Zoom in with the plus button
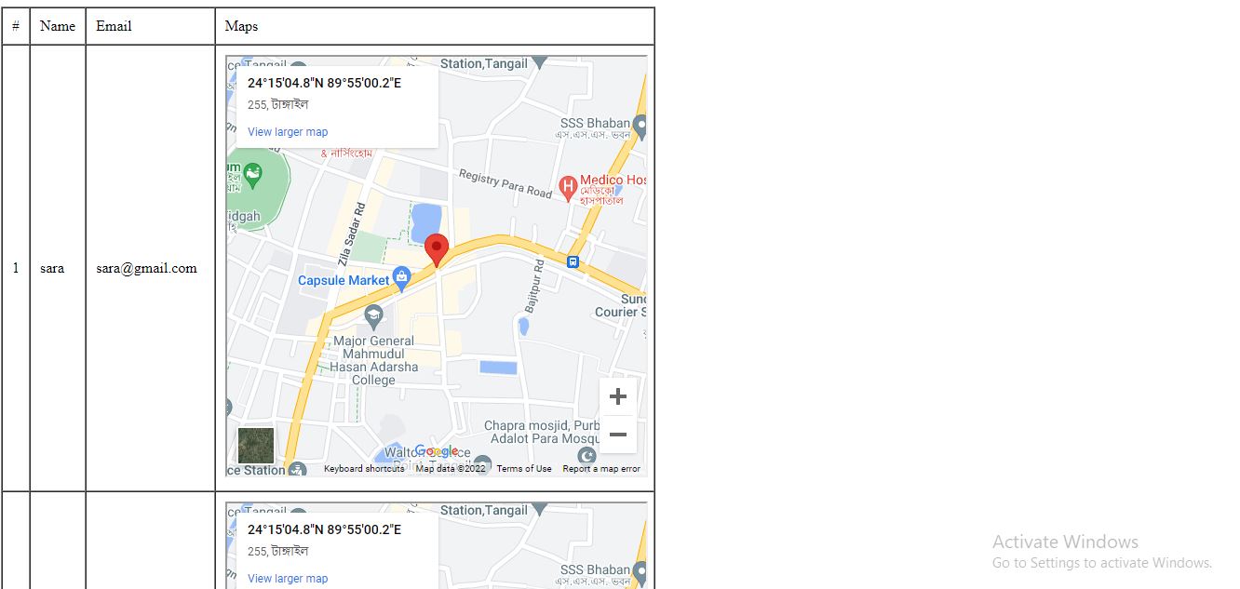This screenshot has height=589, width=1240. 618,396
